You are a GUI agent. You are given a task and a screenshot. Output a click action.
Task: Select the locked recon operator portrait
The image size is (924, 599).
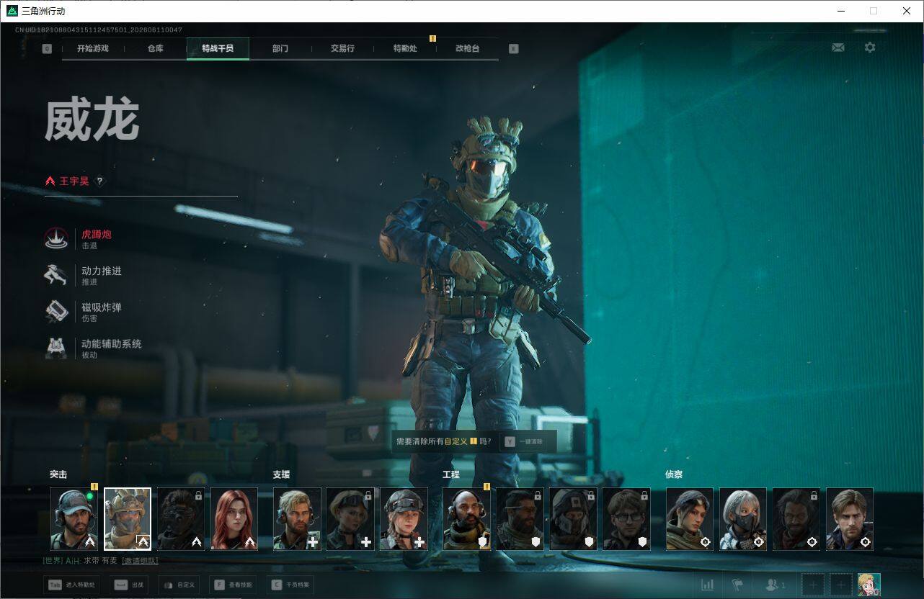click(x=796, y=519)
